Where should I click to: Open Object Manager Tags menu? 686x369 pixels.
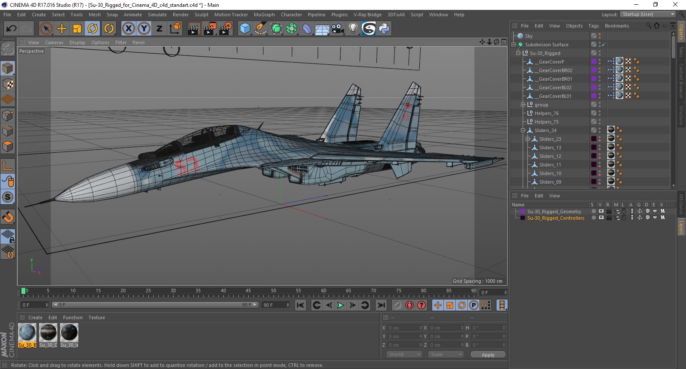coord(593,26)
